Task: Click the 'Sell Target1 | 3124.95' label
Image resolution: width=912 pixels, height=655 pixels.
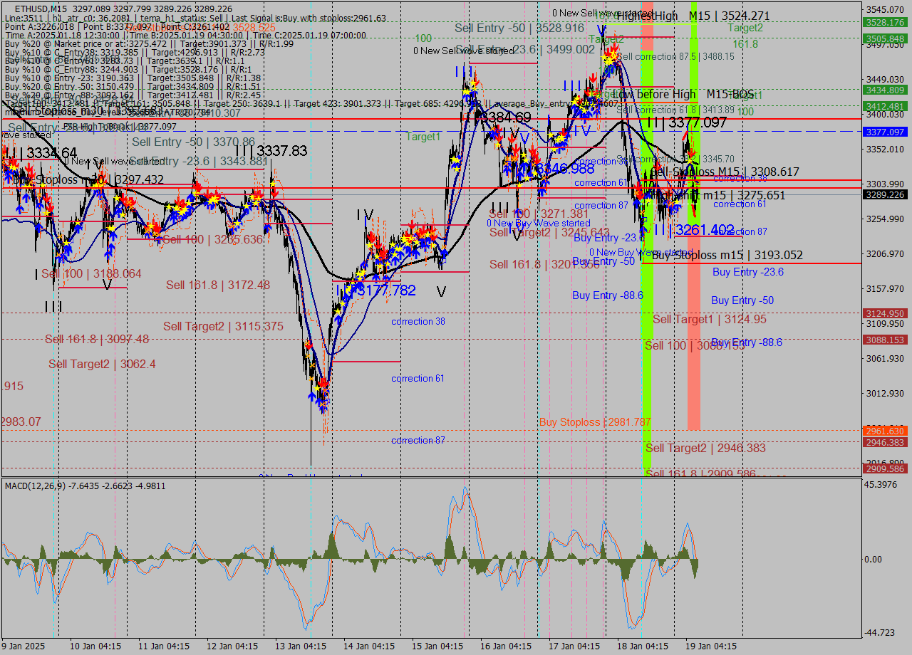Action: (x=710, y=319)
